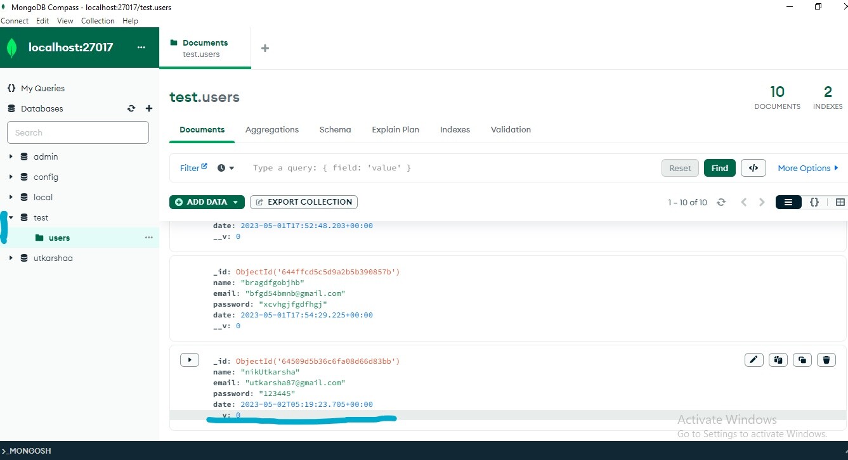848x460 pixels.
Task: Refresh the documents list count
Action: pos(721,202)
